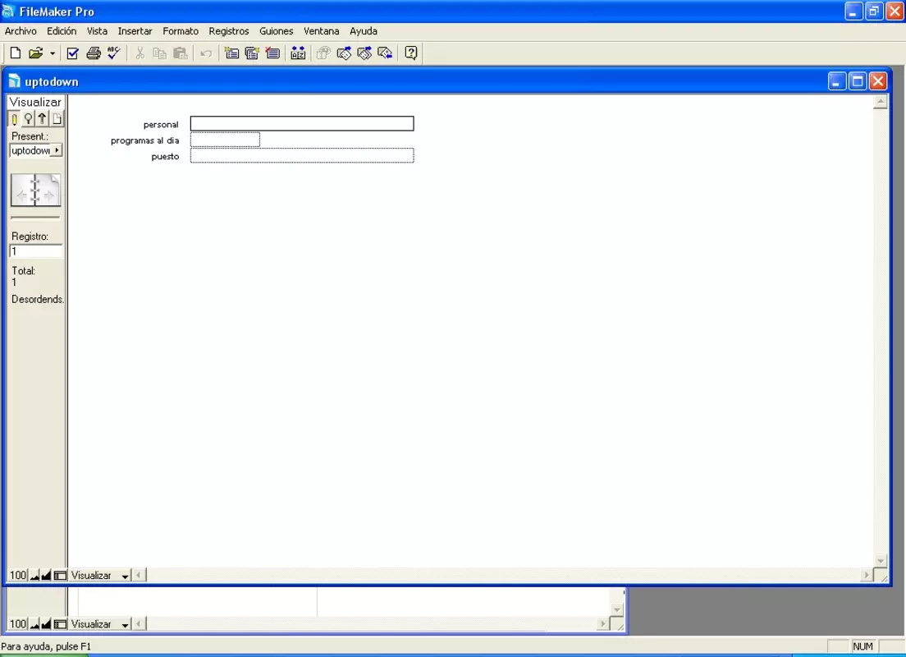Click scroll down arrow in background window

coord(616,609)
